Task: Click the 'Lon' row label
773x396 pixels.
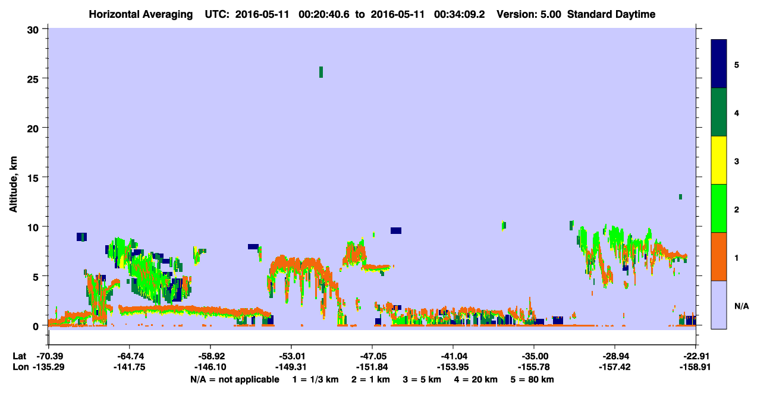Action: point(20,368)
